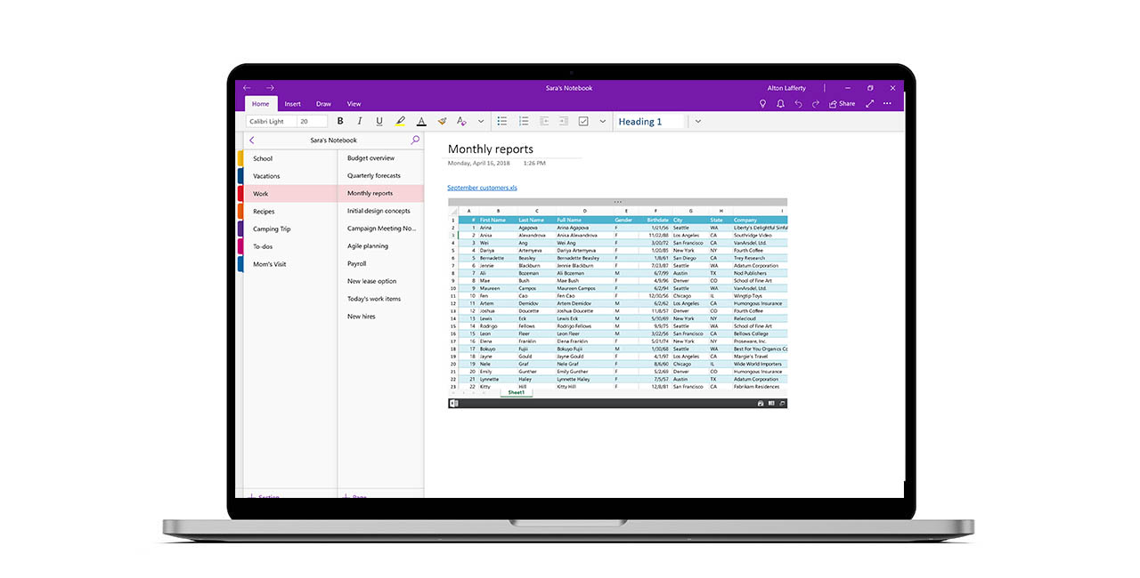Click the text highlighter icon
This screenshot has width=1140, height=578.
click(400, 122)
